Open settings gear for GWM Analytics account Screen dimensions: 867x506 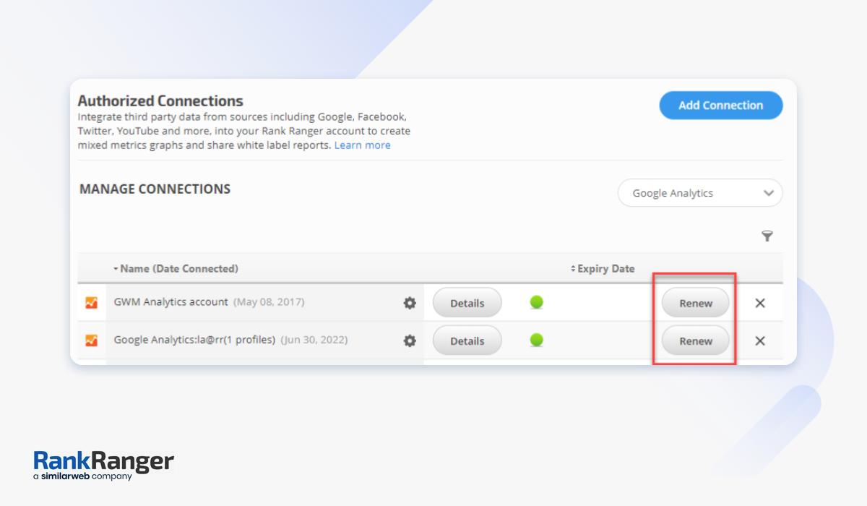click(410, 303)
